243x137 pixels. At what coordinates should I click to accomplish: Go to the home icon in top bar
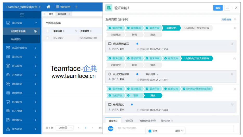pos(48,7)
